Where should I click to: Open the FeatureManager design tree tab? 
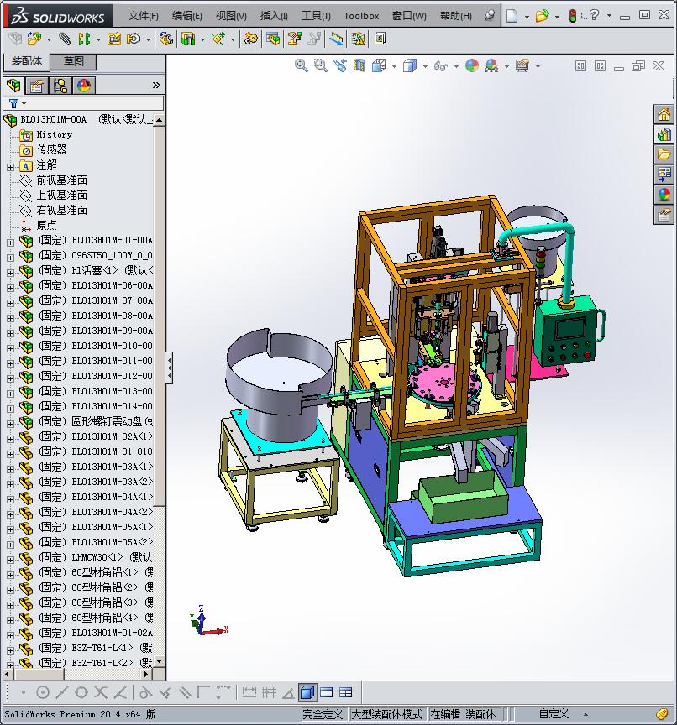coord(13,86)
